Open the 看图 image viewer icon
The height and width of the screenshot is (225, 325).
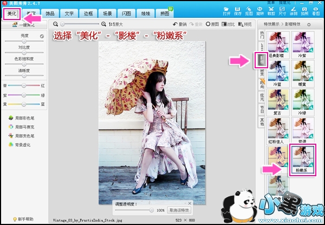pyautogui.click(x=316, y=11)
